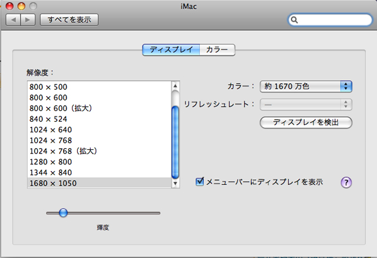Minimize the window with the yellow button
The width and height of the screenshot is (377, 258).
[21, 6]
